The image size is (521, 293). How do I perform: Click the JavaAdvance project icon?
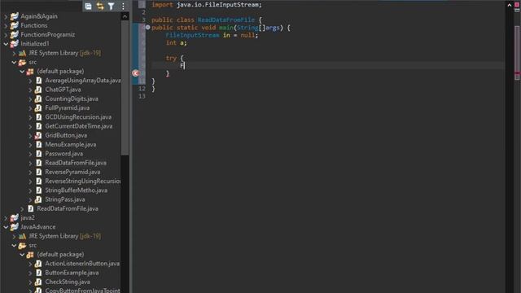[15, 227]
